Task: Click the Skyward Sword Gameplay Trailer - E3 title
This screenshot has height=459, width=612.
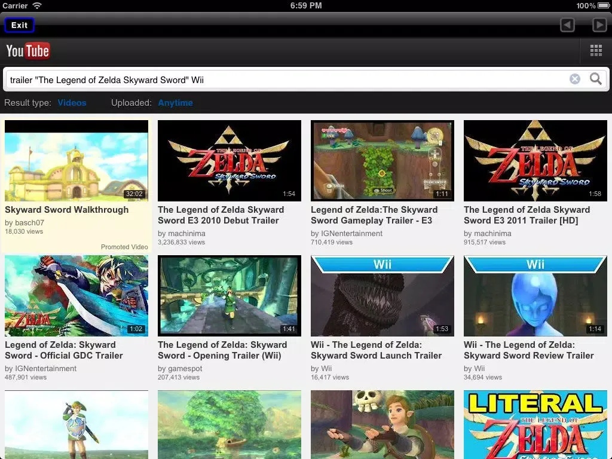Action: (x=374, y=215)
